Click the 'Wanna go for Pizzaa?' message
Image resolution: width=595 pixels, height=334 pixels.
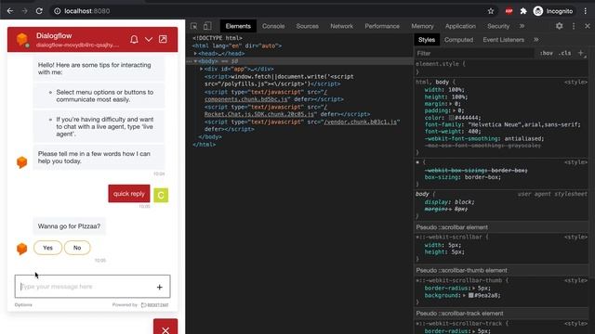coord(69,226)
